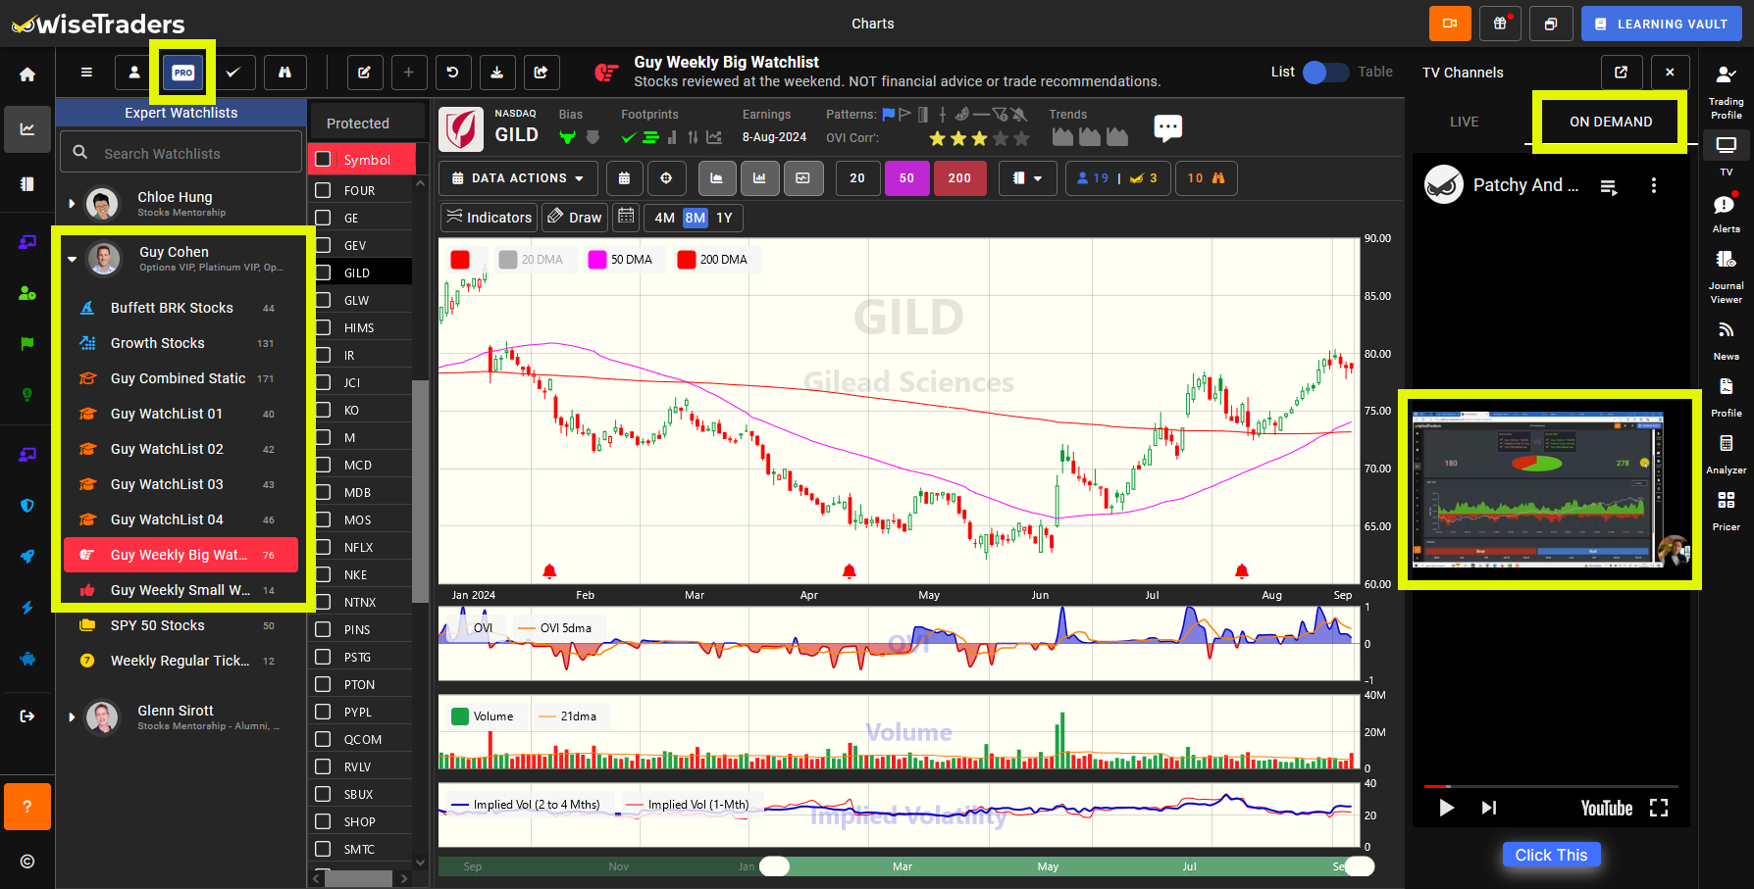Screen dimensions: 1754x889
Task: Open the DATA ACTIONS dropdown
Action: pyautogui.click(x=518, y=177)
